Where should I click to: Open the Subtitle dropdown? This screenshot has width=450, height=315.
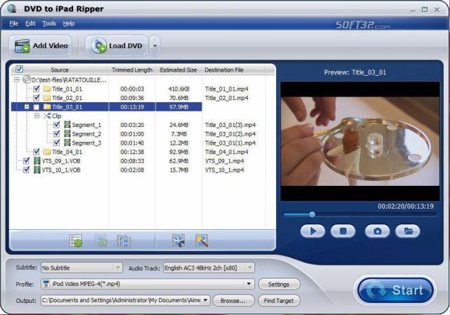82,268
